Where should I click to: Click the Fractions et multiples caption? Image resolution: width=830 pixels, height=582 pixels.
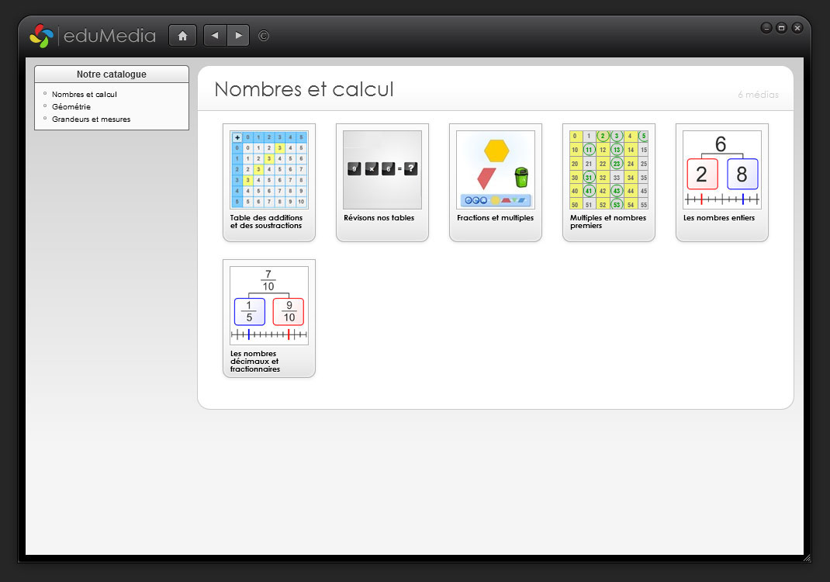[495, 218]
